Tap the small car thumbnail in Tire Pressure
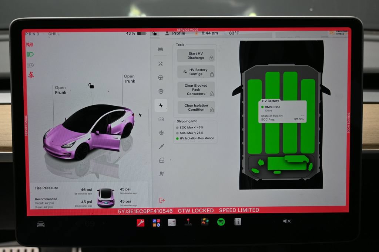Viewport: 379px width, 252px height. click(105, 198)
